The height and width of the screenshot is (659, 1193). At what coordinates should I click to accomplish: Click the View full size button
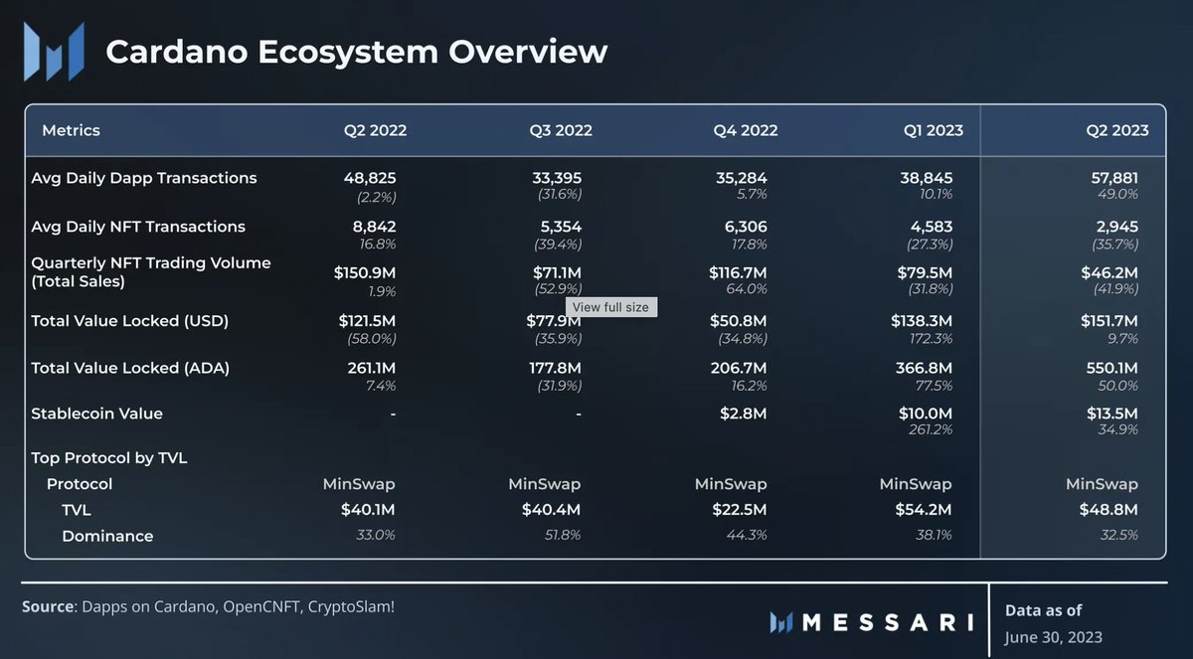pos(610,307)
